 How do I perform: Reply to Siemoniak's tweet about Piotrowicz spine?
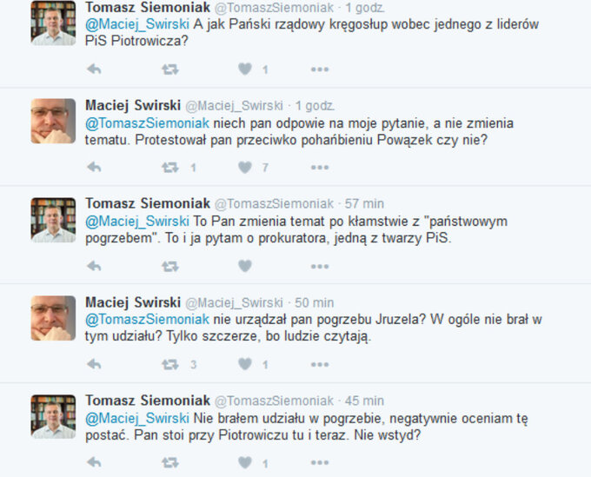click(x=94, y=70)
